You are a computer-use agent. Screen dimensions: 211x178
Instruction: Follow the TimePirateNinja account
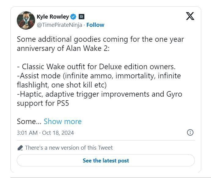[x=95, y=25]
